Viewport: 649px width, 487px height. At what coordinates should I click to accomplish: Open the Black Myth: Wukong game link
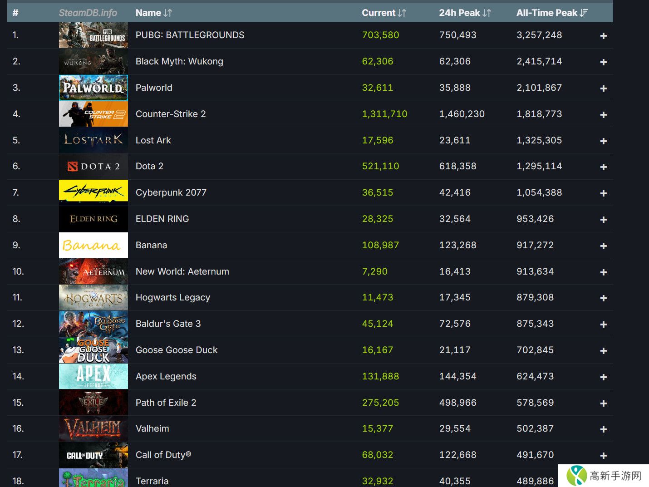point(179,61)
